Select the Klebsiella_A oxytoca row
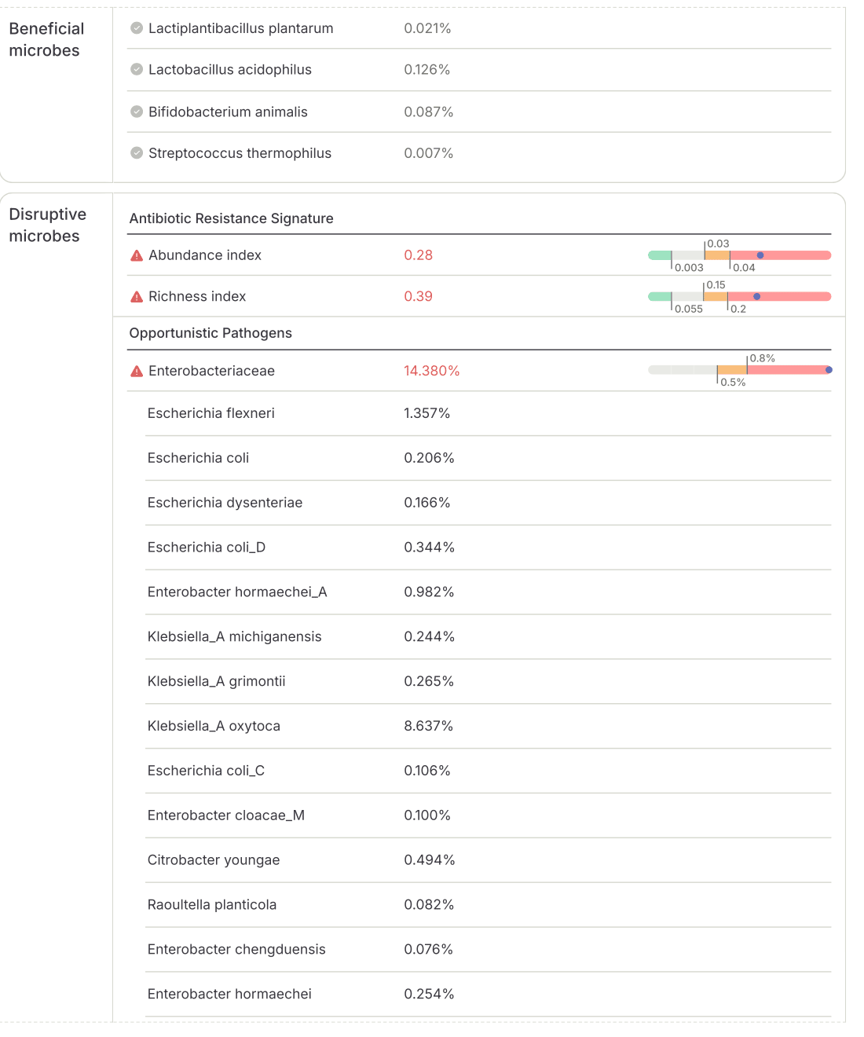The image size is (864, 1037). click(214, 726)
